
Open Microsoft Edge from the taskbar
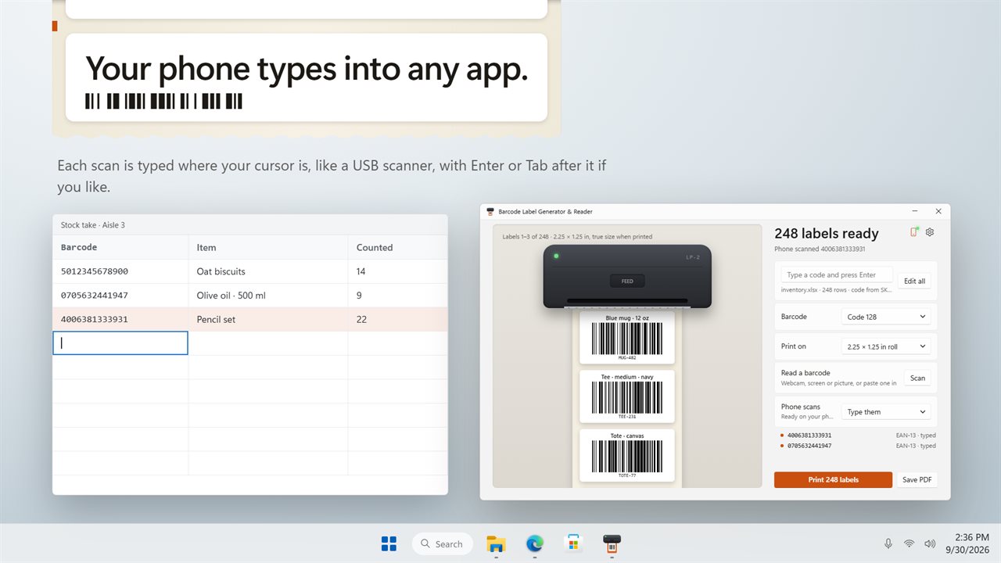(535, 543)
